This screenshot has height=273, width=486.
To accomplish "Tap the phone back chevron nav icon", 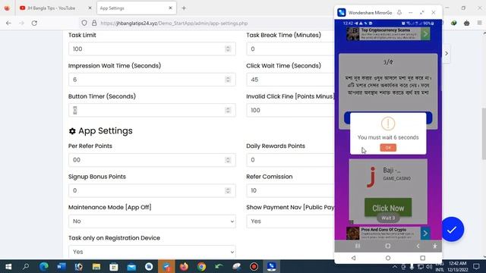I will click(418, 246).
